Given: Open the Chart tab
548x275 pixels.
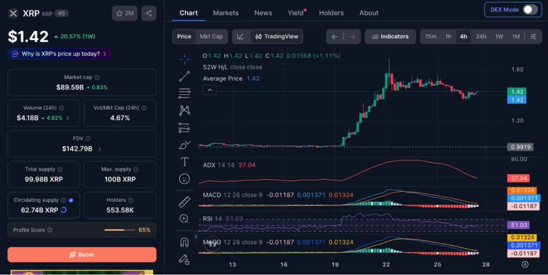Looking at the screenshot, I should 188,13.
